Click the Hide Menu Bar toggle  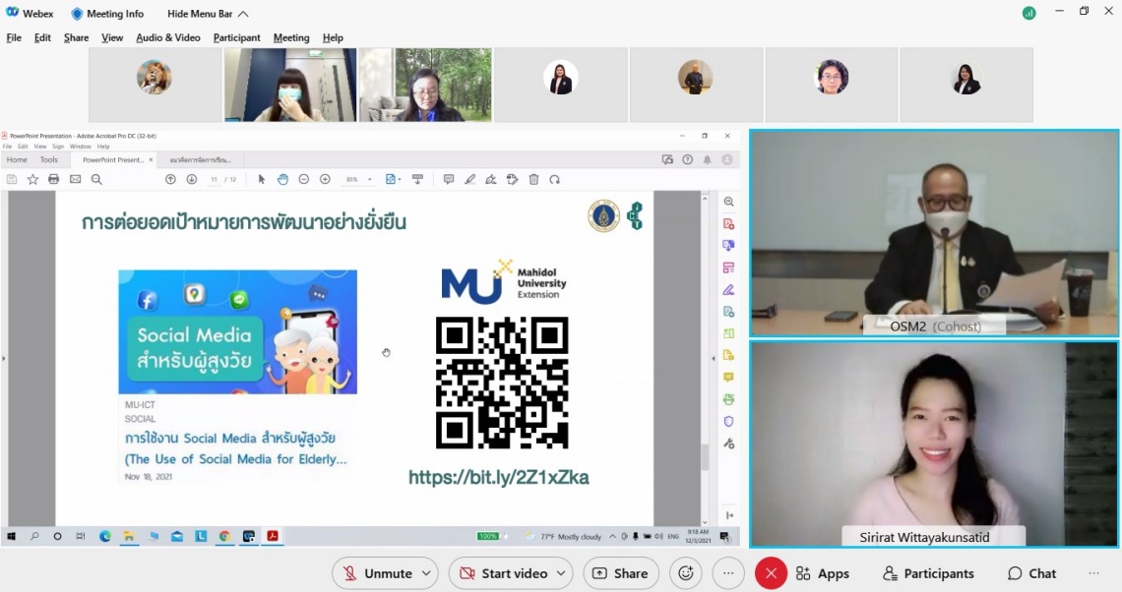click(x=208, y=14)
